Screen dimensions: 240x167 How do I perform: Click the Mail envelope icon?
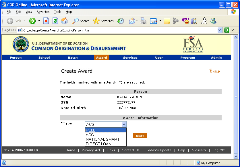132,21
